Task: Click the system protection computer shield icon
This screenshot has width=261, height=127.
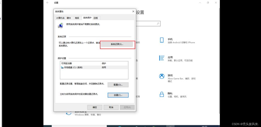Action: click(x=60, y=25)
